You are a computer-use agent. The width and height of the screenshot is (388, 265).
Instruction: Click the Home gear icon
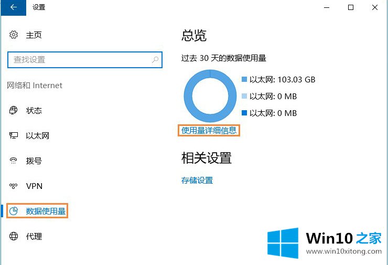(14, 35)
